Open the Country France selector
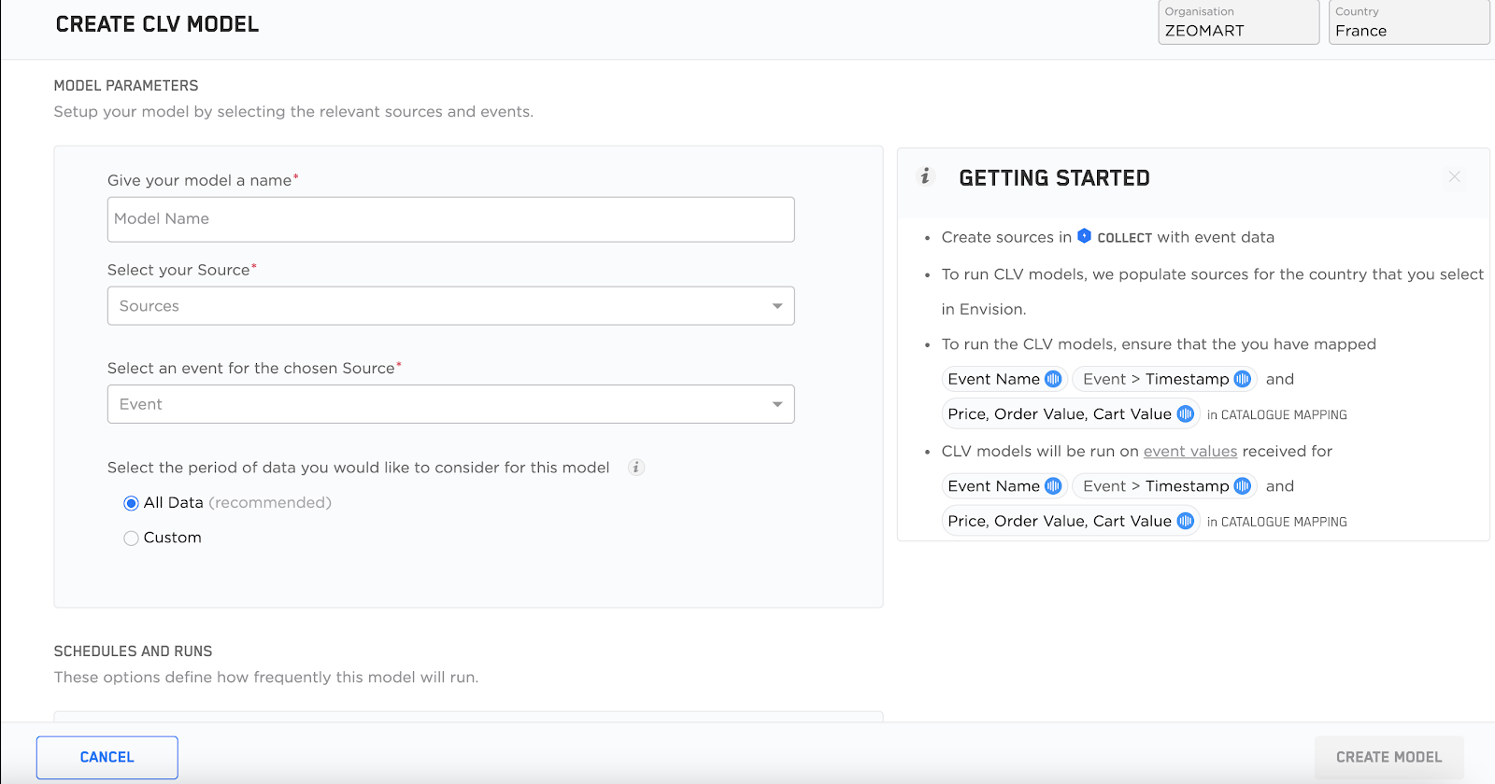The height and width of the screenshot is (784, 1495). [1409, 21]
